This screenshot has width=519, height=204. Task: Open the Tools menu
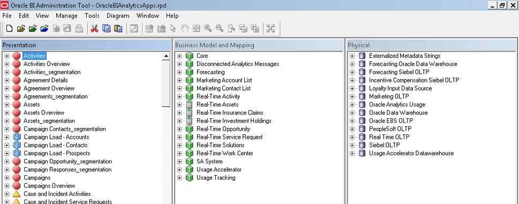point(92,16)
